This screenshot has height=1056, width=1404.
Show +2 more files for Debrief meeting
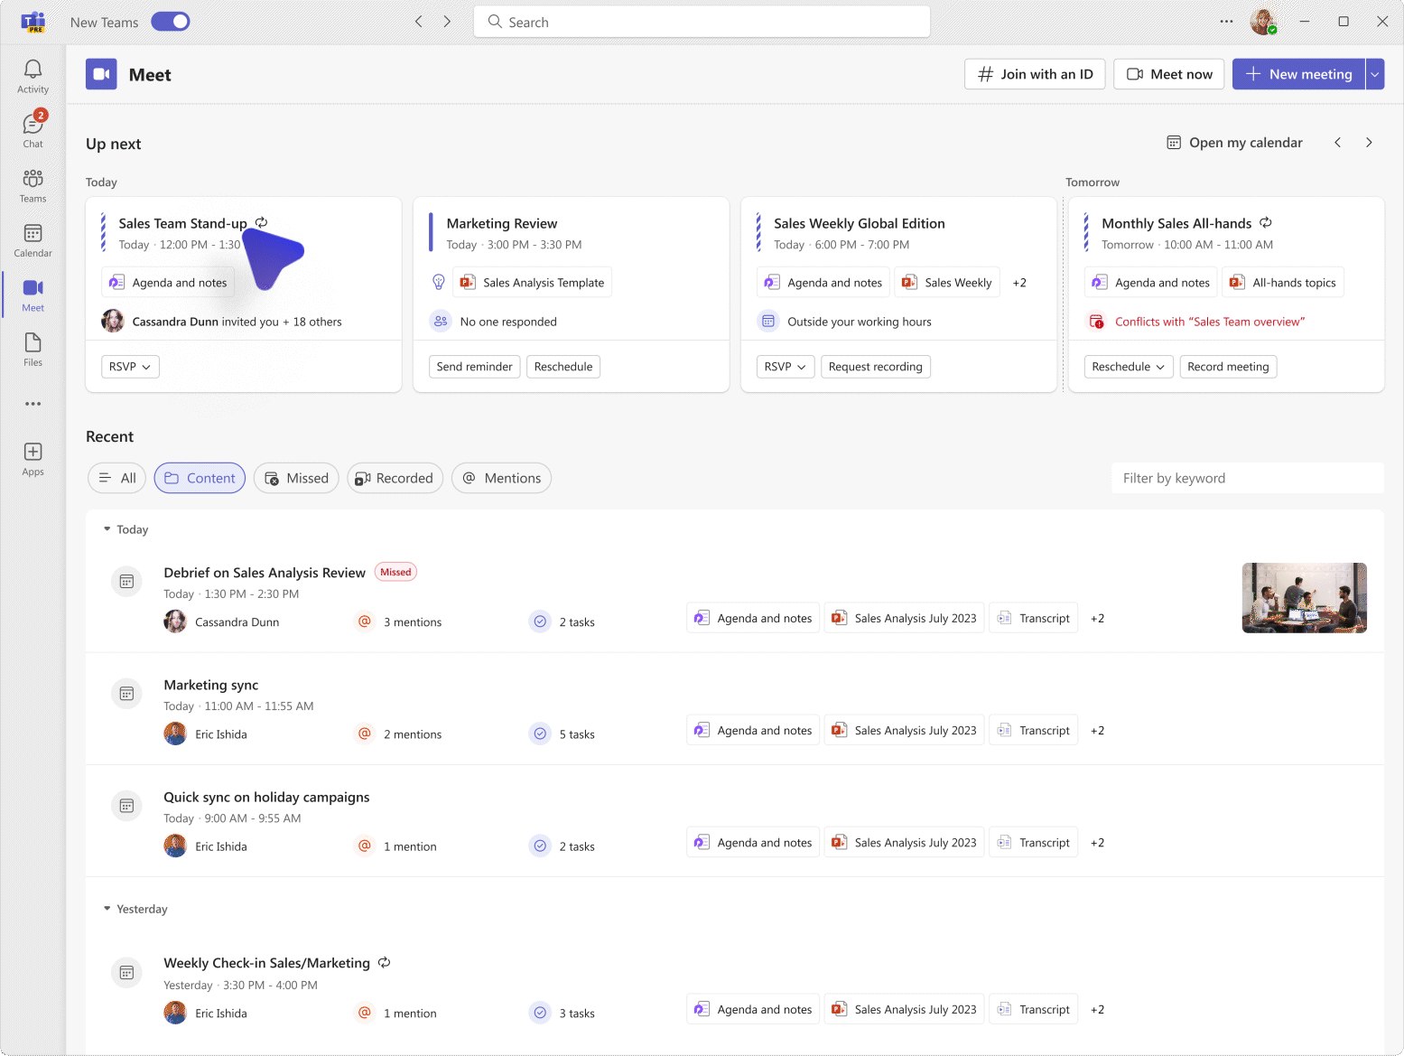[x=1097, y=619]
